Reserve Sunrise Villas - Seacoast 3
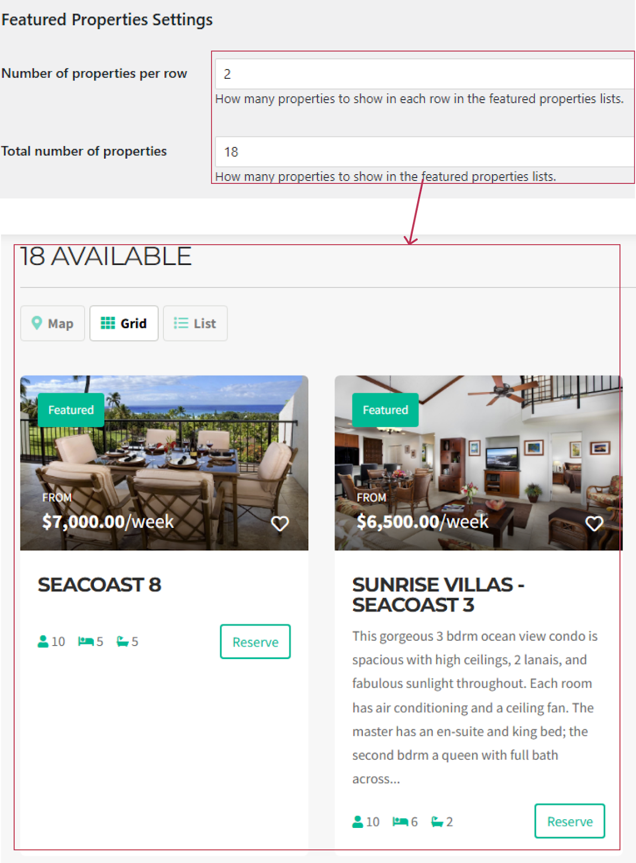This screenshot has height=863, width=636. pyautogui.click(x=570, y=821)
